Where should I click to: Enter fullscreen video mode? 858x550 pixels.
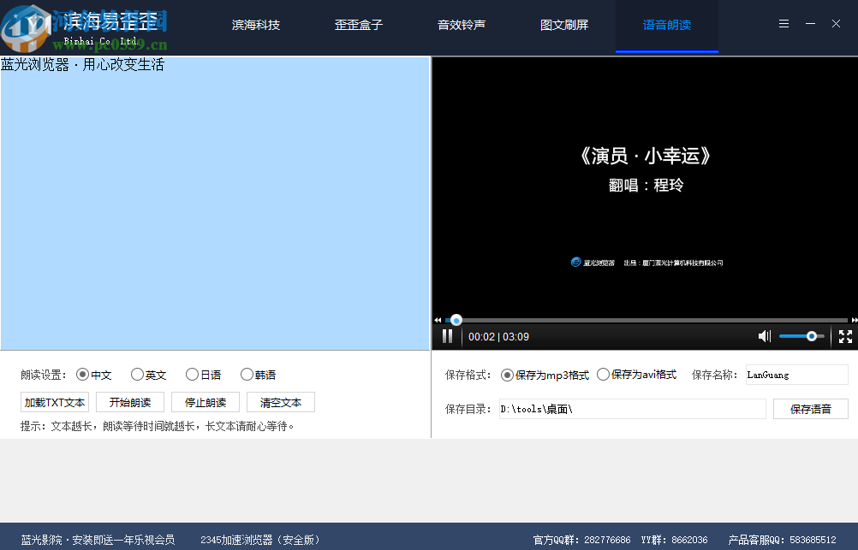coord(844,336)
